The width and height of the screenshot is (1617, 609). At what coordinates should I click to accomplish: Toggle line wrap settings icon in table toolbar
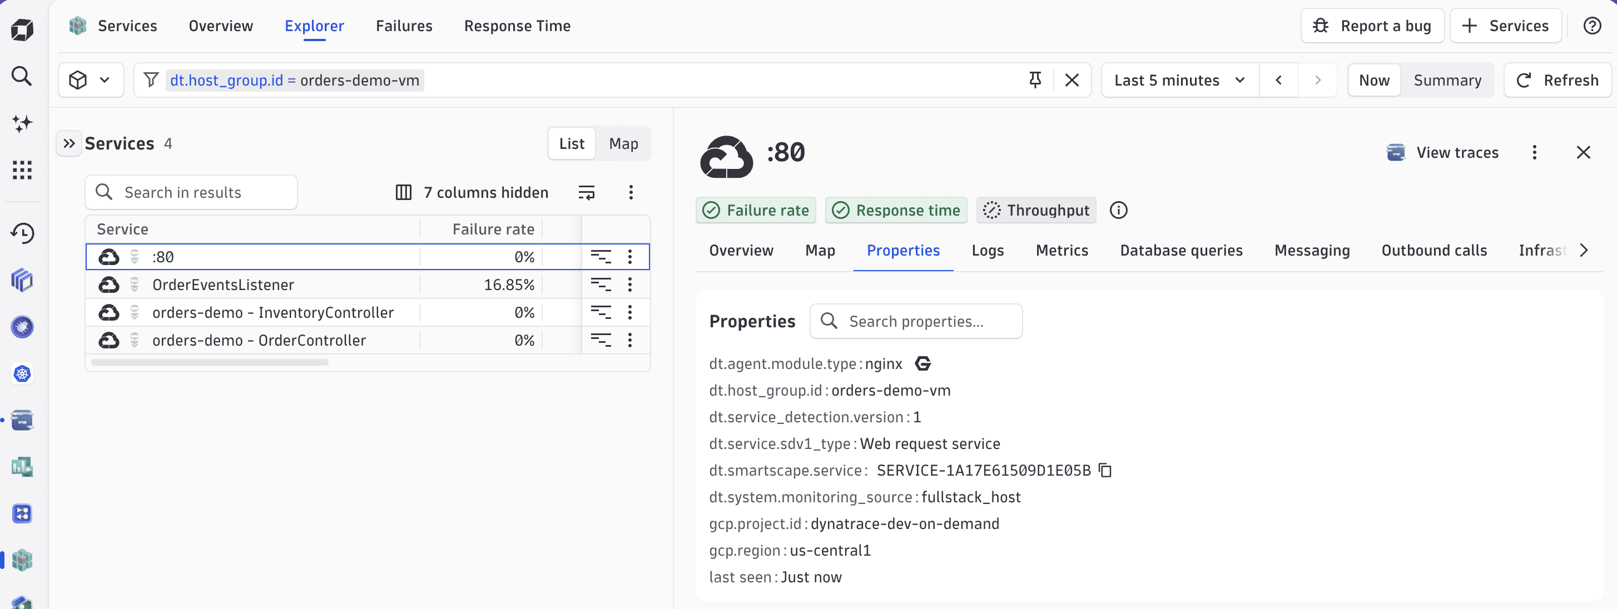(x=586, y=192)
